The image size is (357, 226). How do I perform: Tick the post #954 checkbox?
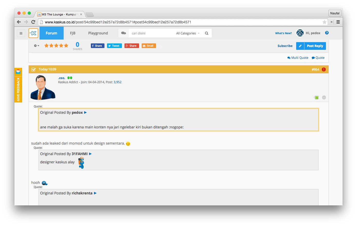point(33,69)
